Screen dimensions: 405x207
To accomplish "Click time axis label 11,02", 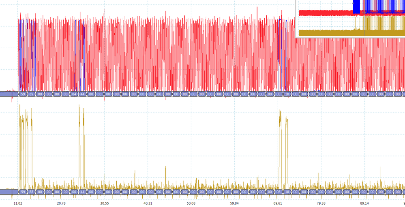I will pyautogui.click(x=18, y=203).
